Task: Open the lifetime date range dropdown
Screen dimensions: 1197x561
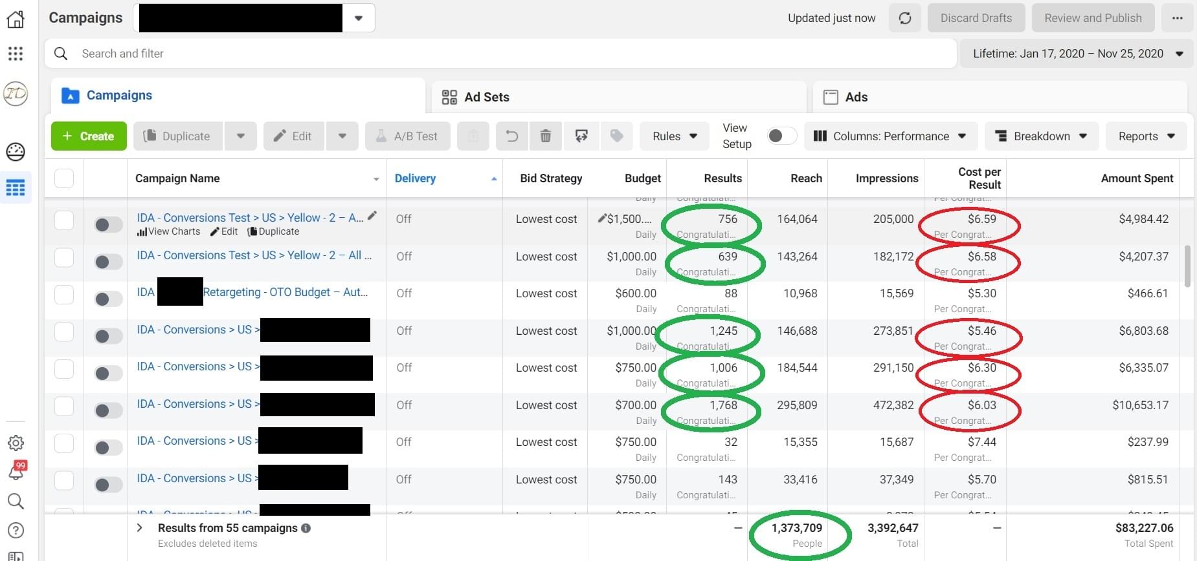Action: pyautogui.click(x=1077, y=54)
